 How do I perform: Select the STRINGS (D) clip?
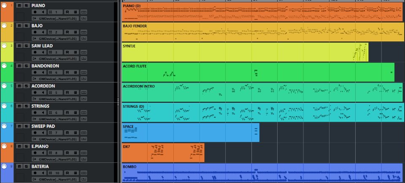point(263,112)
